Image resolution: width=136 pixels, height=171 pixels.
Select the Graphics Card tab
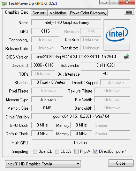(x=17, y=12)
